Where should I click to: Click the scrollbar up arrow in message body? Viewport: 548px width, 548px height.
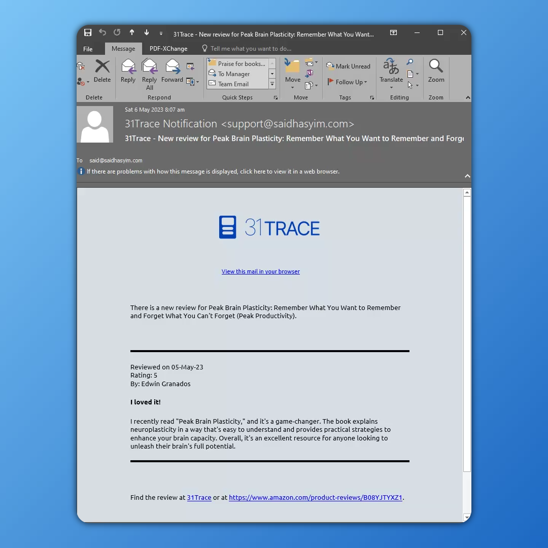(x=467, y=193)
